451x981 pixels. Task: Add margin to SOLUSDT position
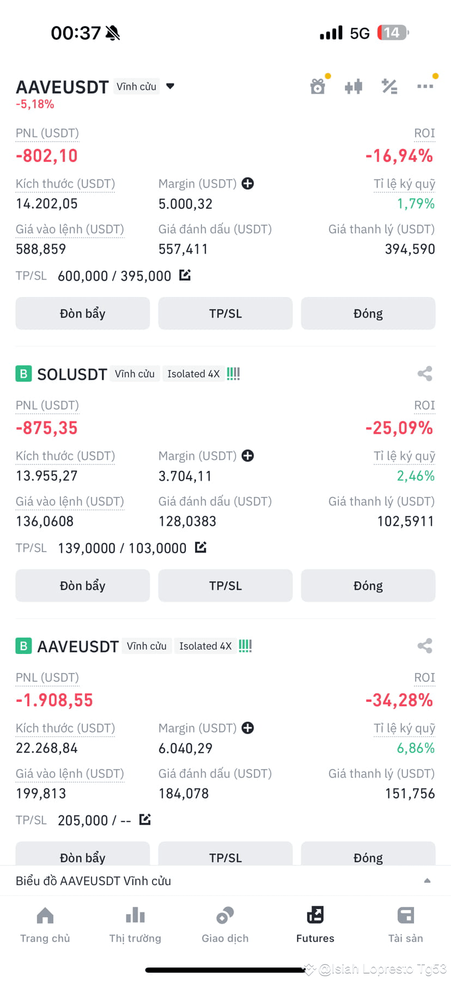[x=248, y=456]
